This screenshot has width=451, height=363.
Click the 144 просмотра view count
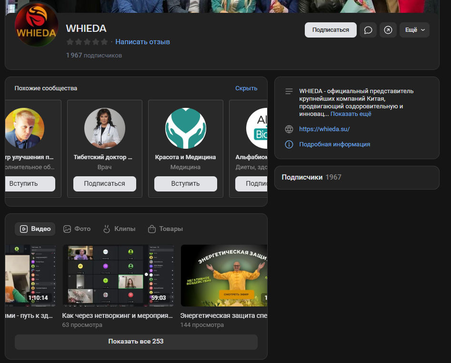point(202,325)
